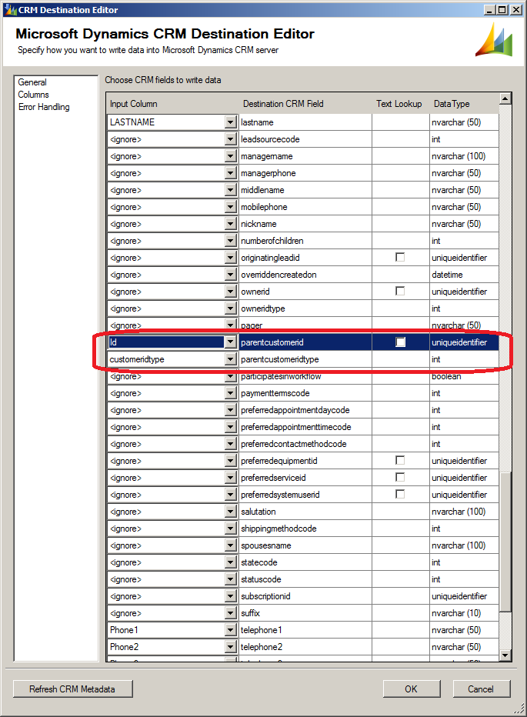
Task: Click the statuscode field cell
Action: coord(305,579)
